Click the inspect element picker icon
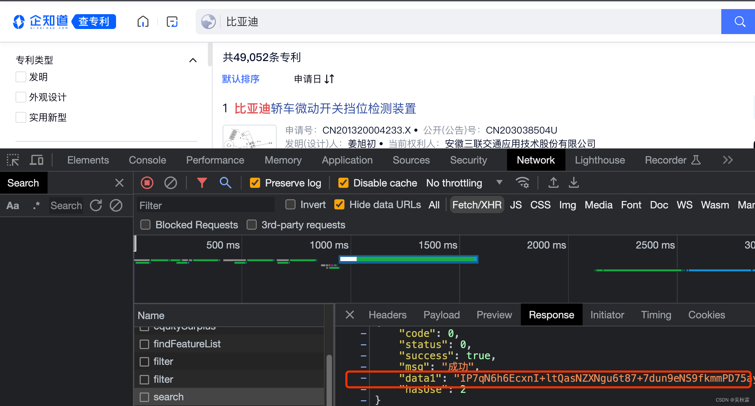The height and width of the screenshot is (406, 755). (x=13, y=160)
